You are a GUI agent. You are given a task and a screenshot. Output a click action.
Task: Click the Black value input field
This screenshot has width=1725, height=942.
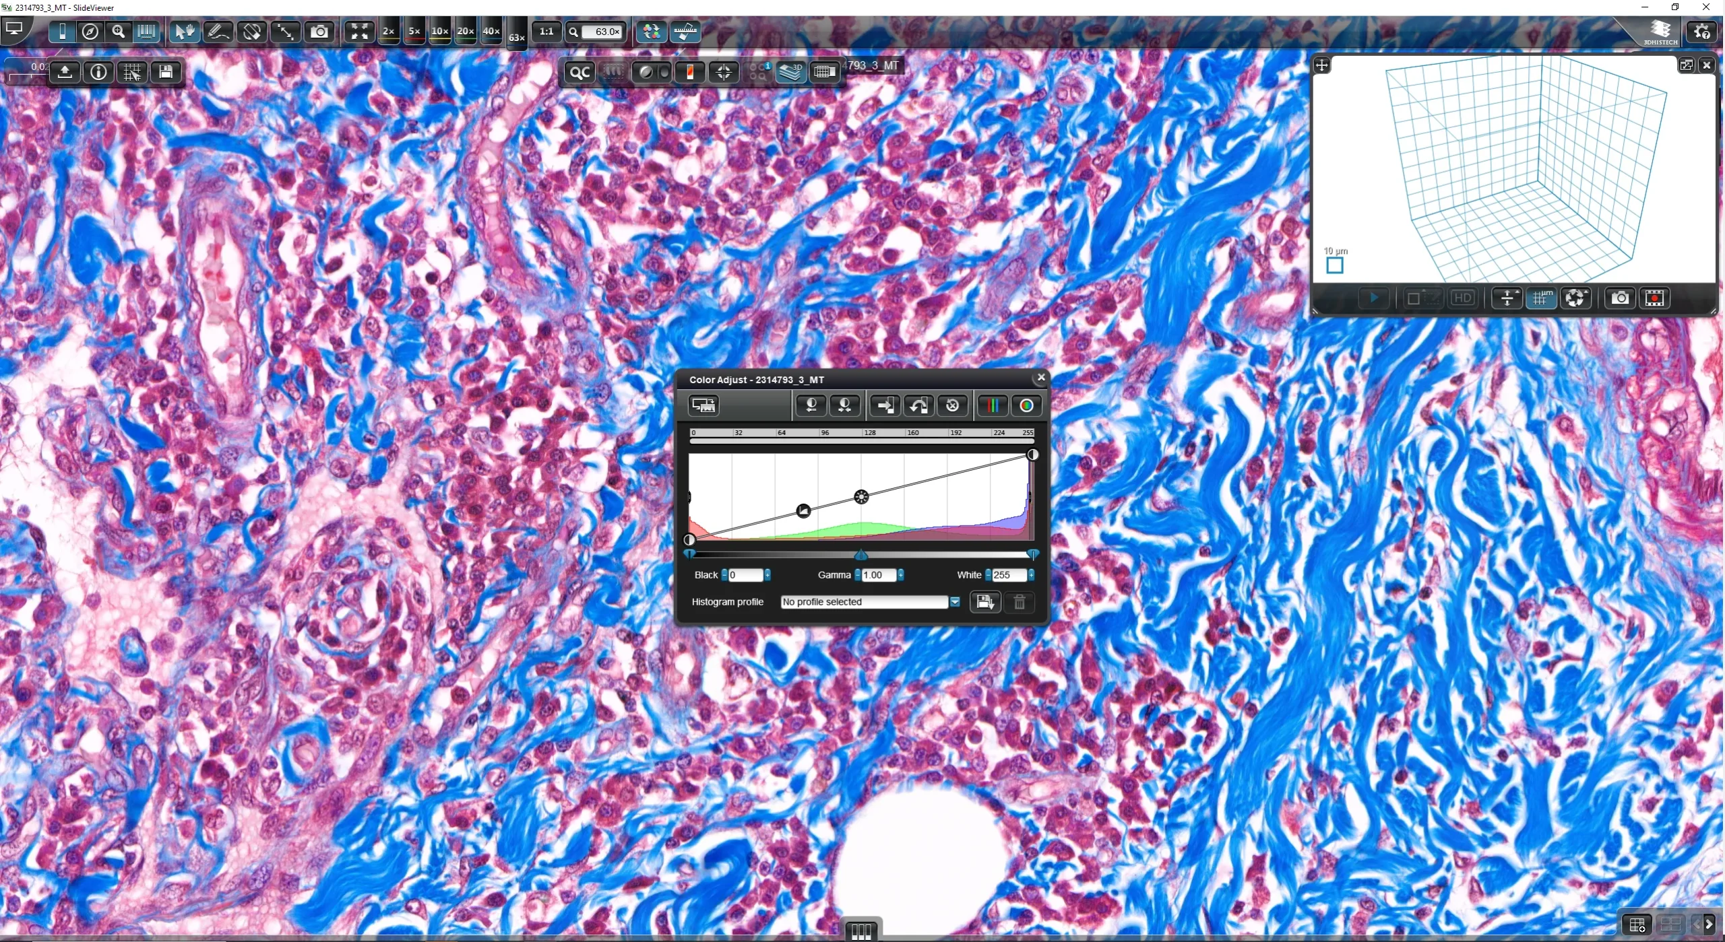point(745,575)
